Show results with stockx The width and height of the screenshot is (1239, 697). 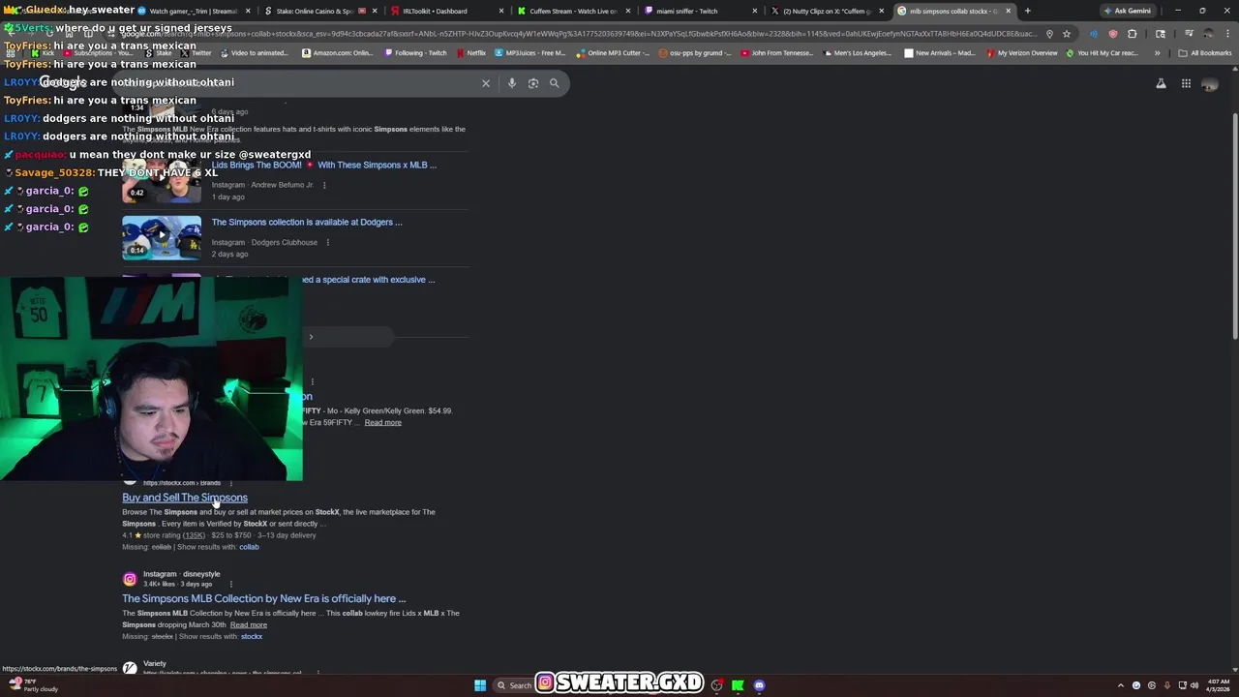point(252,636)
